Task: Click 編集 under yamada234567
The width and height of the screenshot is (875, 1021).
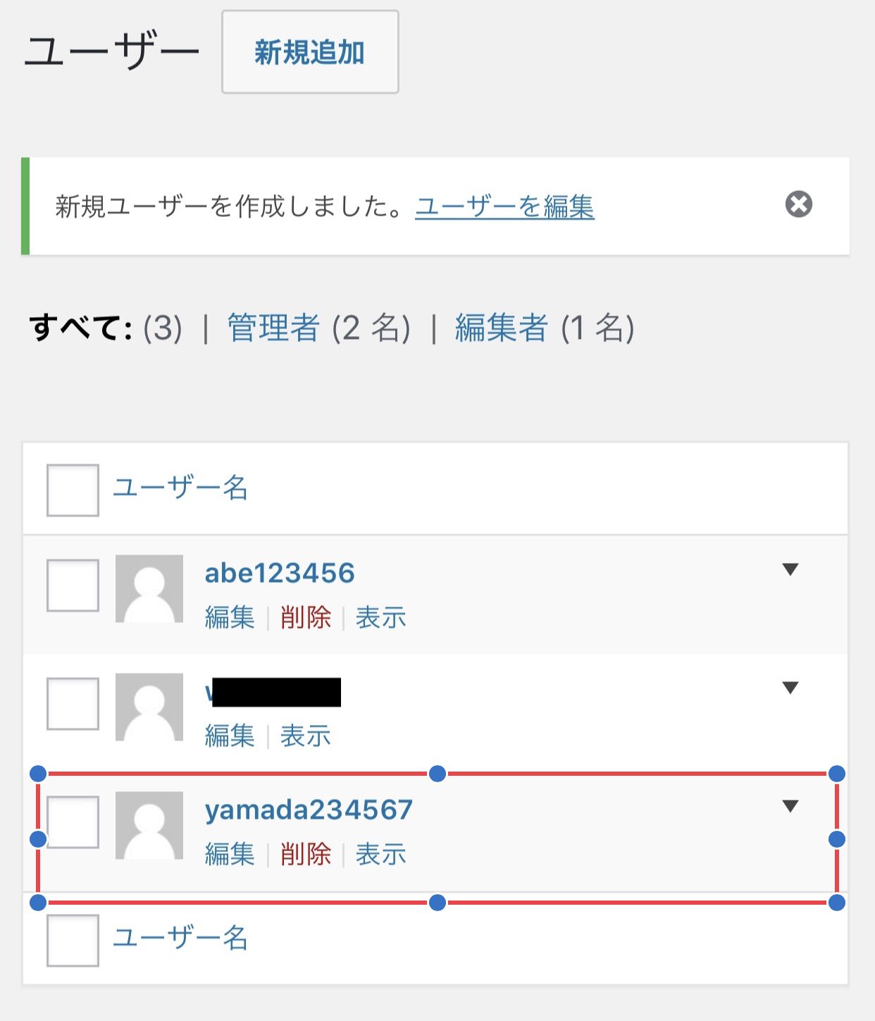Action: (x=230, y=855)
